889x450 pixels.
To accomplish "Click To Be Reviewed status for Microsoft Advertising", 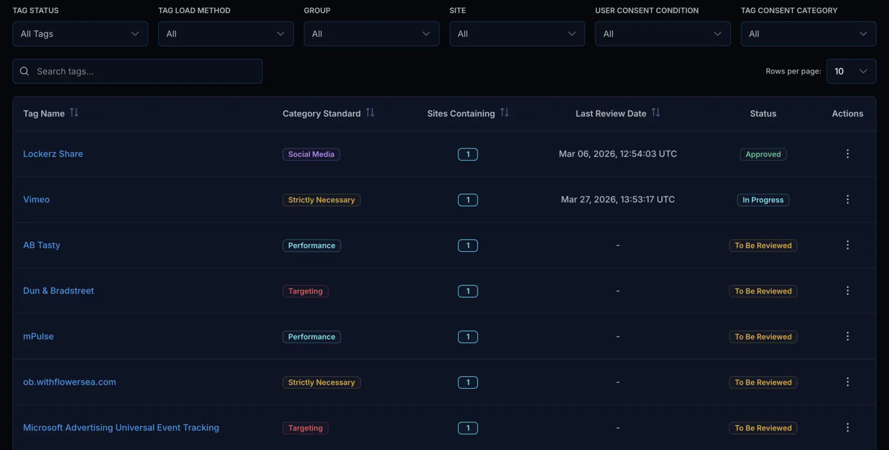I will (763, 428).
